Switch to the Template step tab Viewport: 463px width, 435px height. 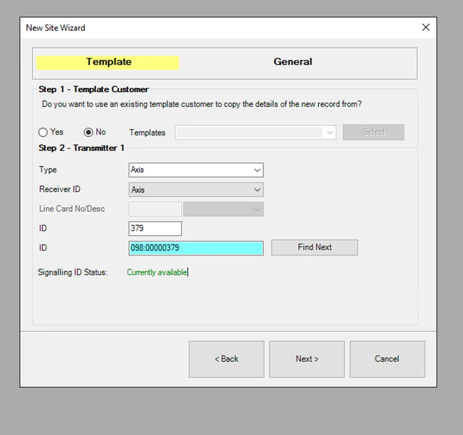click(x=108, y=62)
